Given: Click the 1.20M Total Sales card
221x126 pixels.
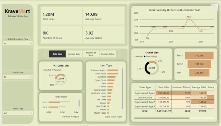Looking at the screenshot, I should (x=61, y=16).
